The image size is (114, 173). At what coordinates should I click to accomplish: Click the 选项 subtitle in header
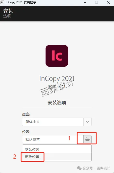pyautogui.click(x=7, y=16)
